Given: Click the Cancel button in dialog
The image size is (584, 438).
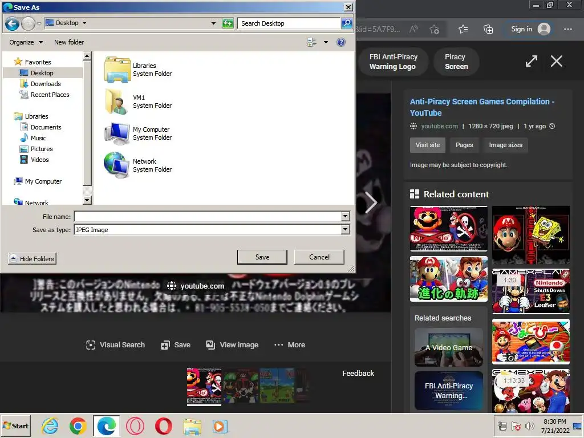Looking at the screenshot, I should click(x=319, y=257).
